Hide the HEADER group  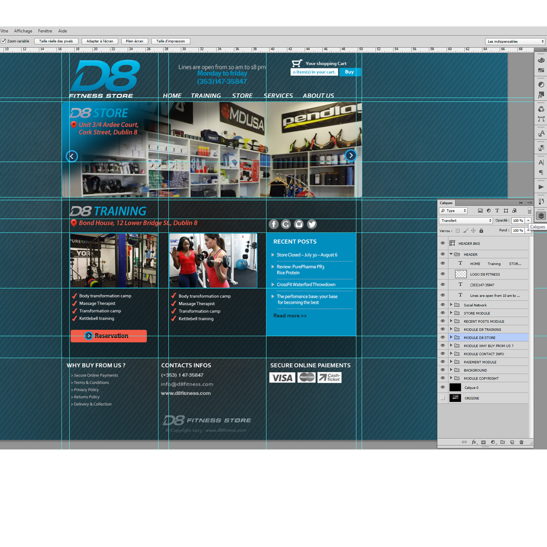(x=443, y=254)
